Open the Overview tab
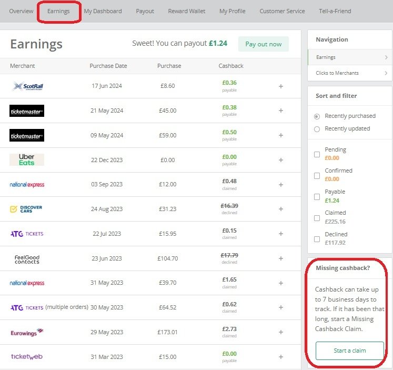 (x=21, y=11)
